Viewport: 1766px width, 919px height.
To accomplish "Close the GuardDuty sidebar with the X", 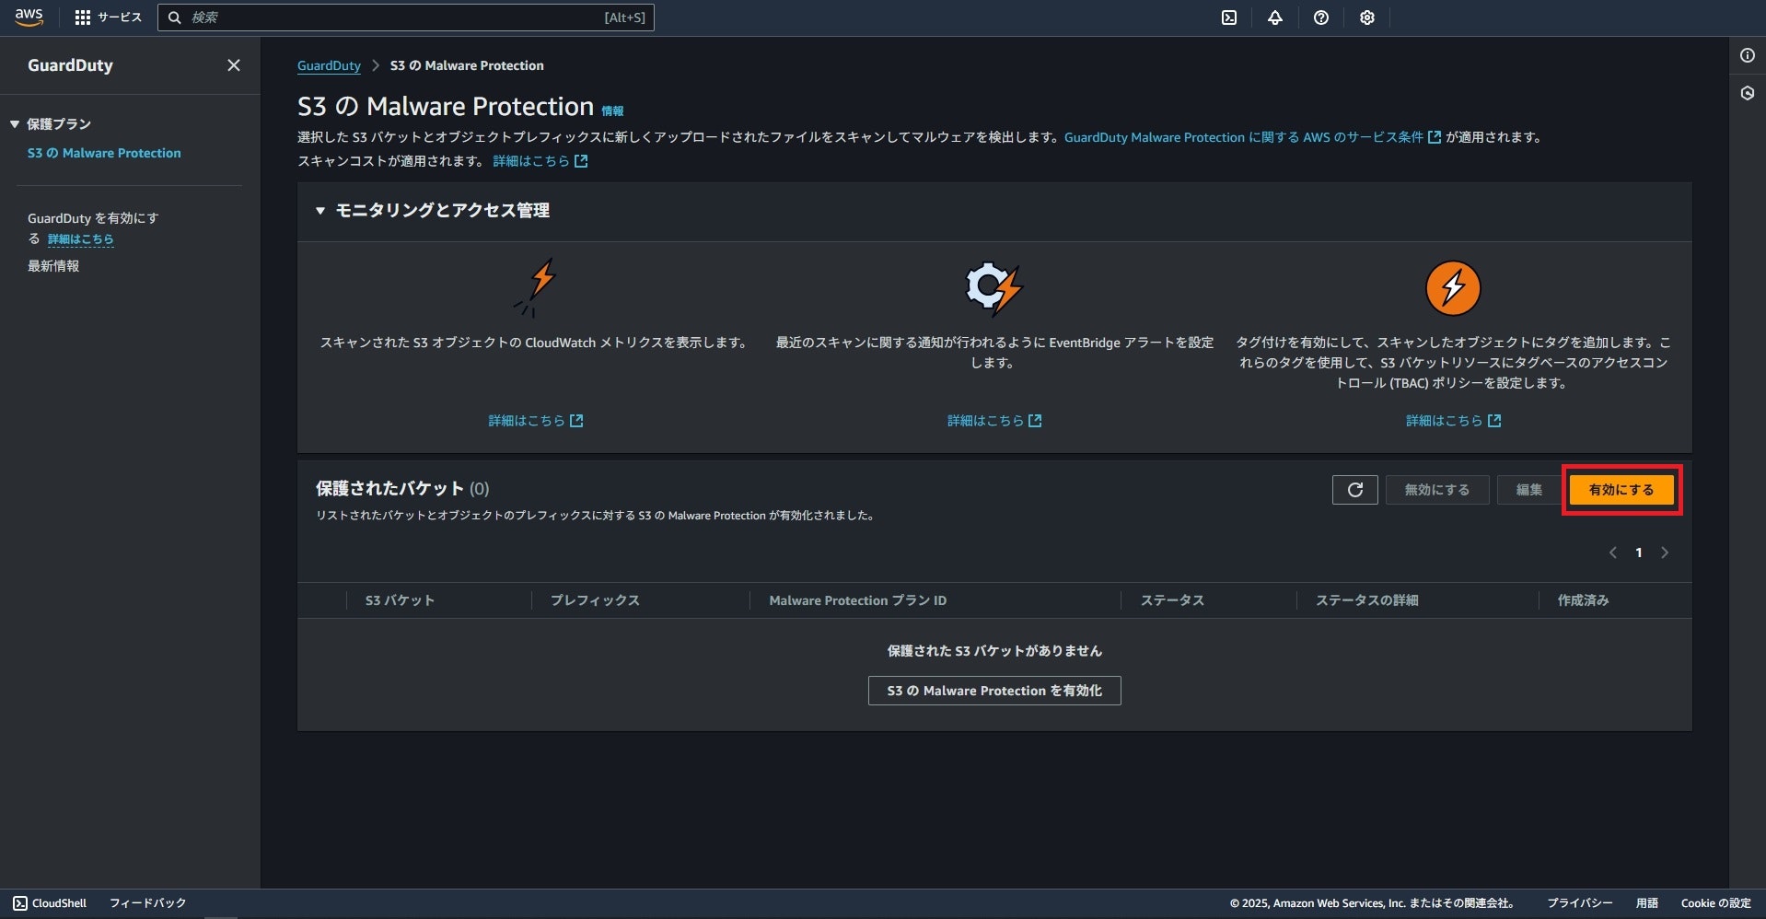I will point(233,64).
